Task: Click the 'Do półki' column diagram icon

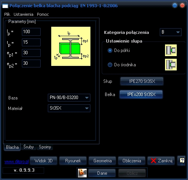Action: click(x=171, y=50)
